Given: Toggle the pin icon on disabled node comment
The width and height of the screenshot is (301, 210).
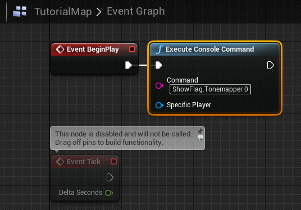Looking at the screenshot, I should pos(200,131).
